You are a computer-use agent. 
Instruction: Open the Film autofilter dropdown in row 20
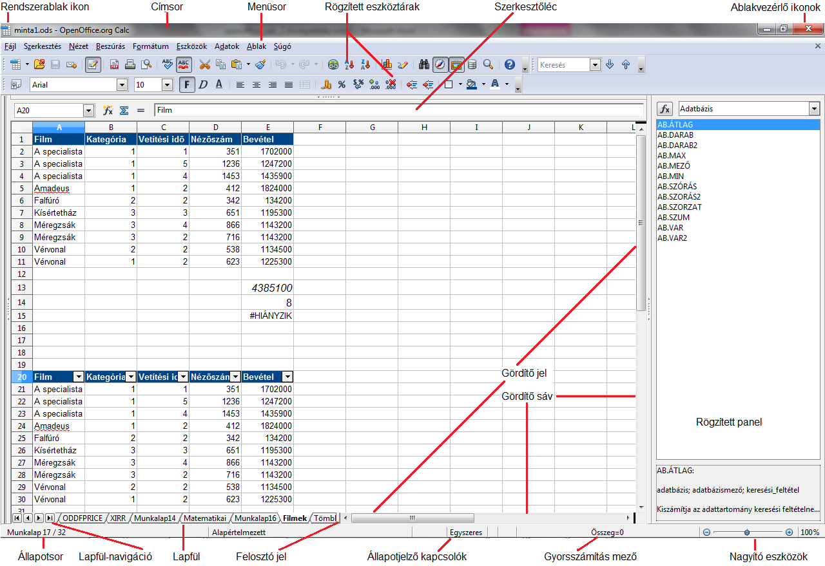[x=79, y=377]
